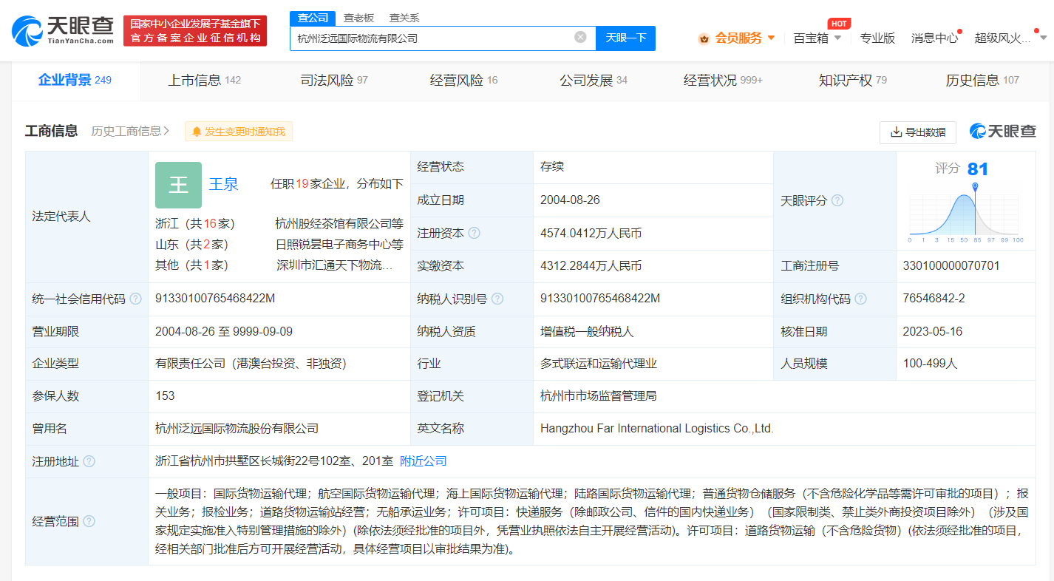Open 专业版 in the top navigation

pyautogui.click(x=877, y=38)
